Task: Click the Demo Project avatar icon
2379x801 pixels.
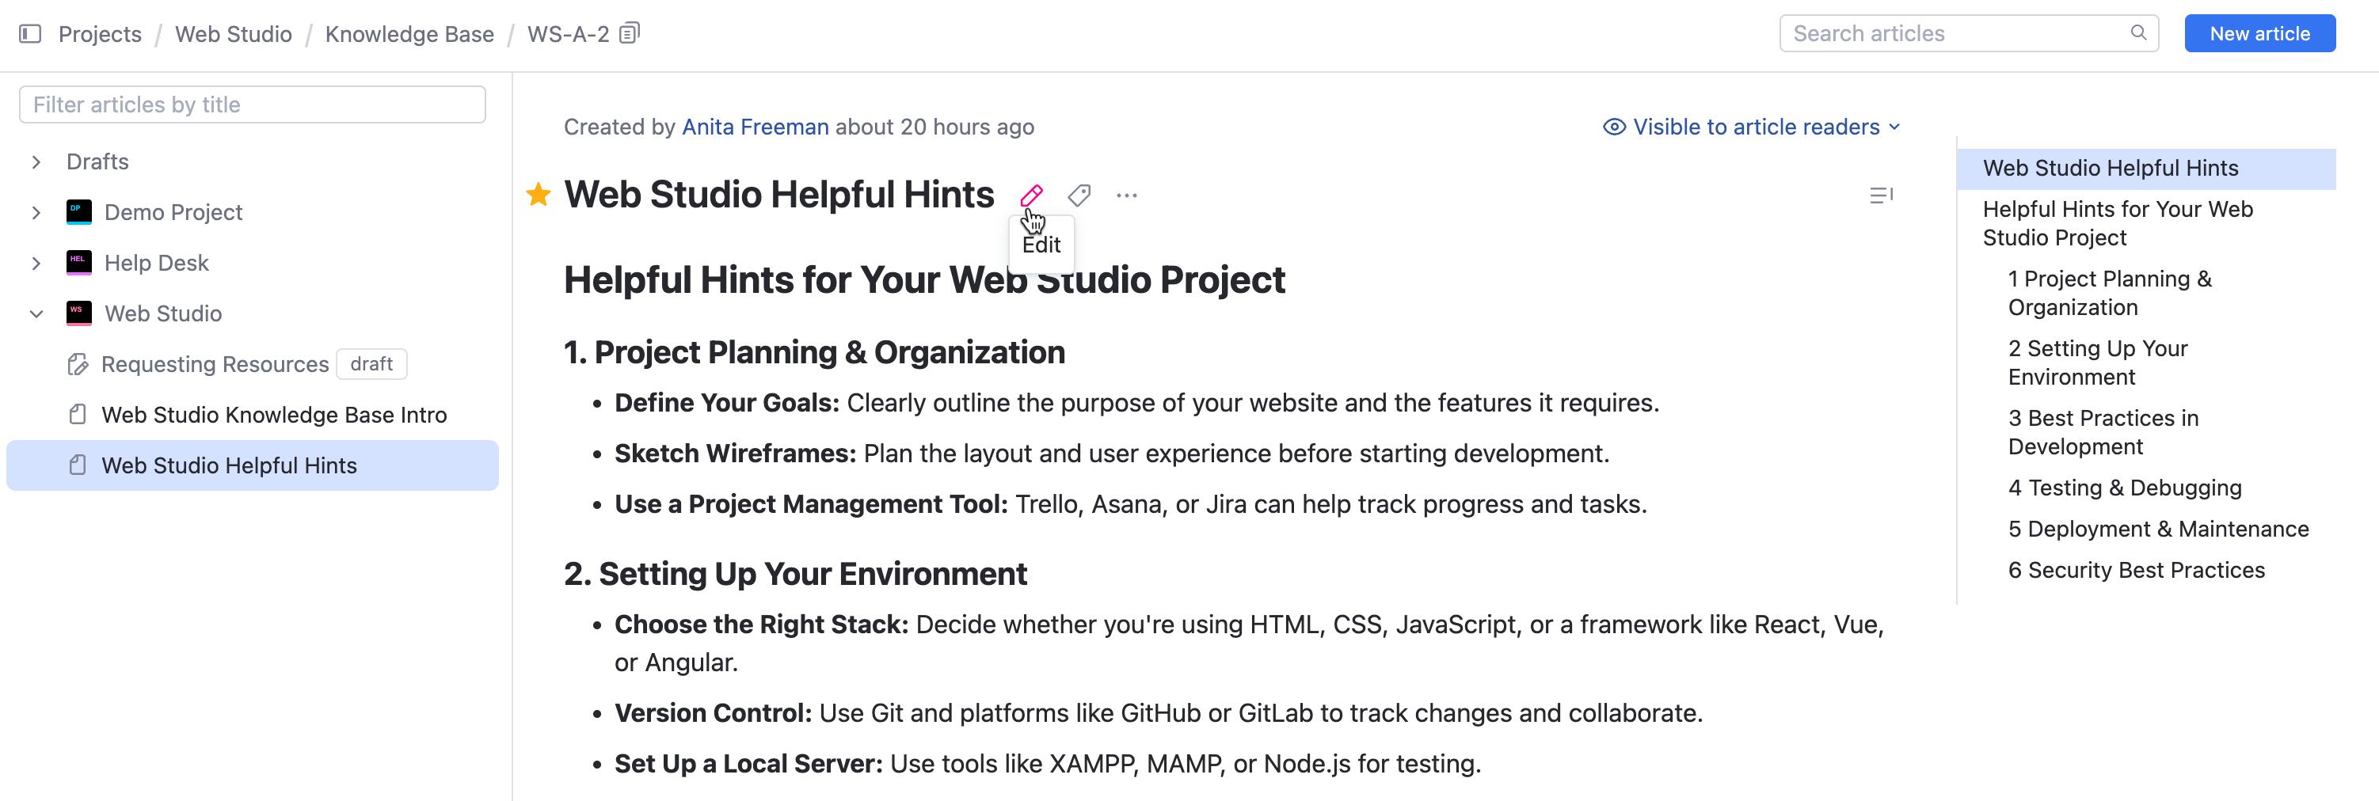Action: pos(79,212)
